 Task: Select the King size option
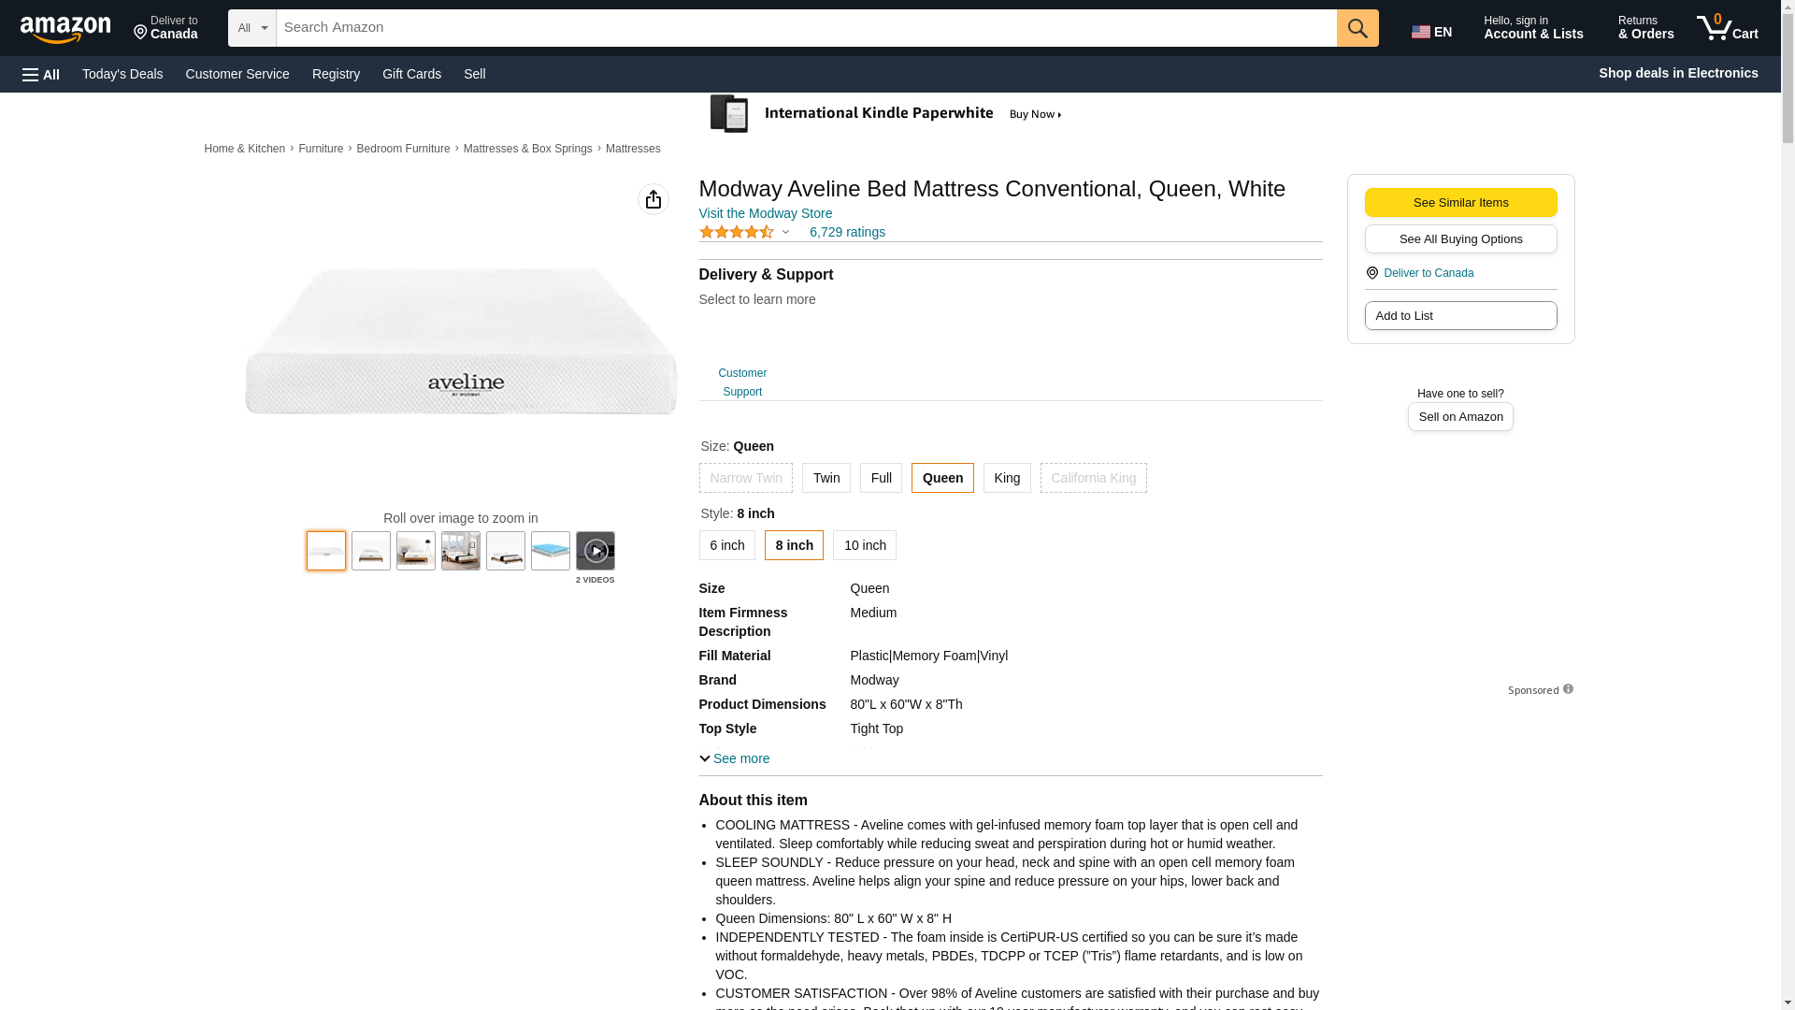pyautogui.click(x=1006, y=478)
